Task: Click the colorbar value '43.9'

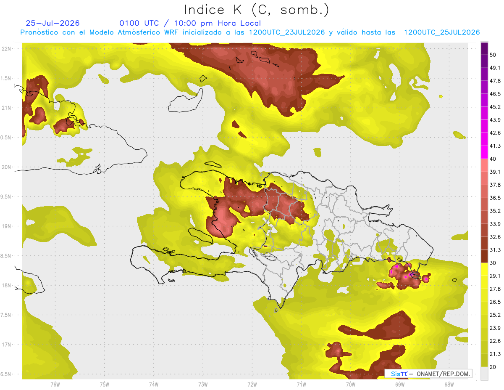Action: [495, 120]
